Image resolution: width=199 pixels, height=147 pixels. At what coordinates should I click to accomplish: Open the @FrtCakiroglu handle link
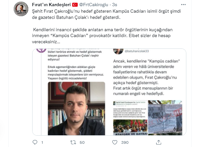click(94, 5)
